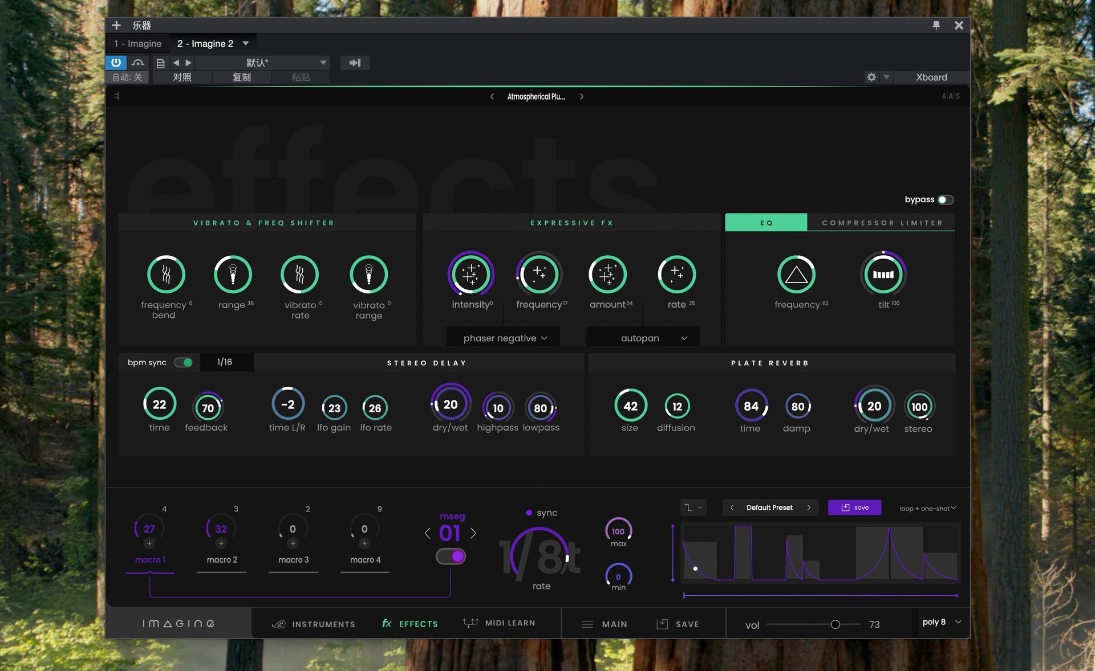The image size is (1095, 671).
Task: Open the Main view icon
Action: [588, 624]
